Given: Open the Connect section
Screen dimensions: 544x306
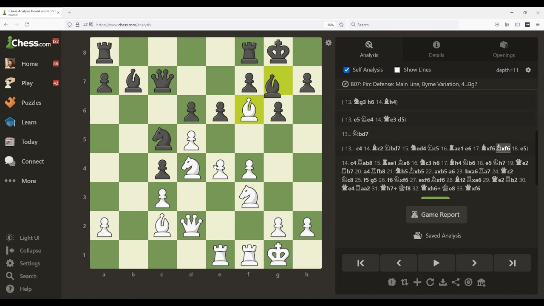Looking at the screenshot, I should (33, 161).
